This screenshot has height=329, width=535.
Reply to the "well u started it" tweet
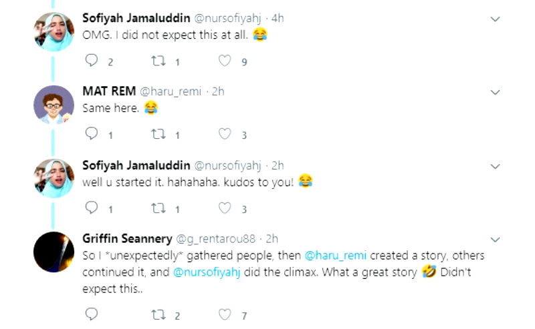coord(92,208)
